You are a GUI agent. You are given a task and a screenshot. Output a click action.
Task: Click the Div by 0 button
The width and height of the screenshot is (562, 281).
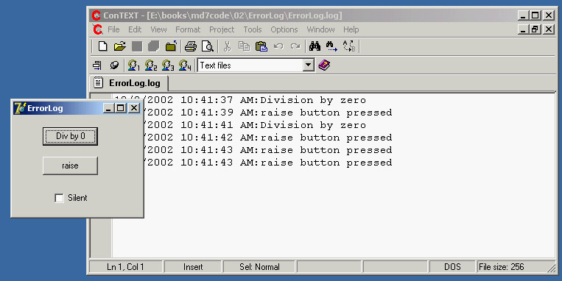coord(70,136)
